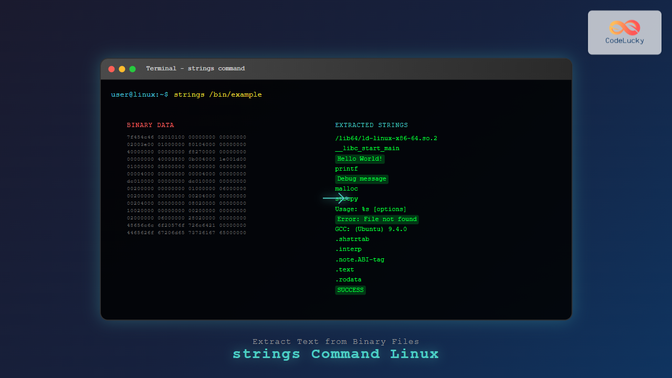Screen dimensions: 672x378
Task: Select the highlighted 'Hello World!' string
Action: 360,159
